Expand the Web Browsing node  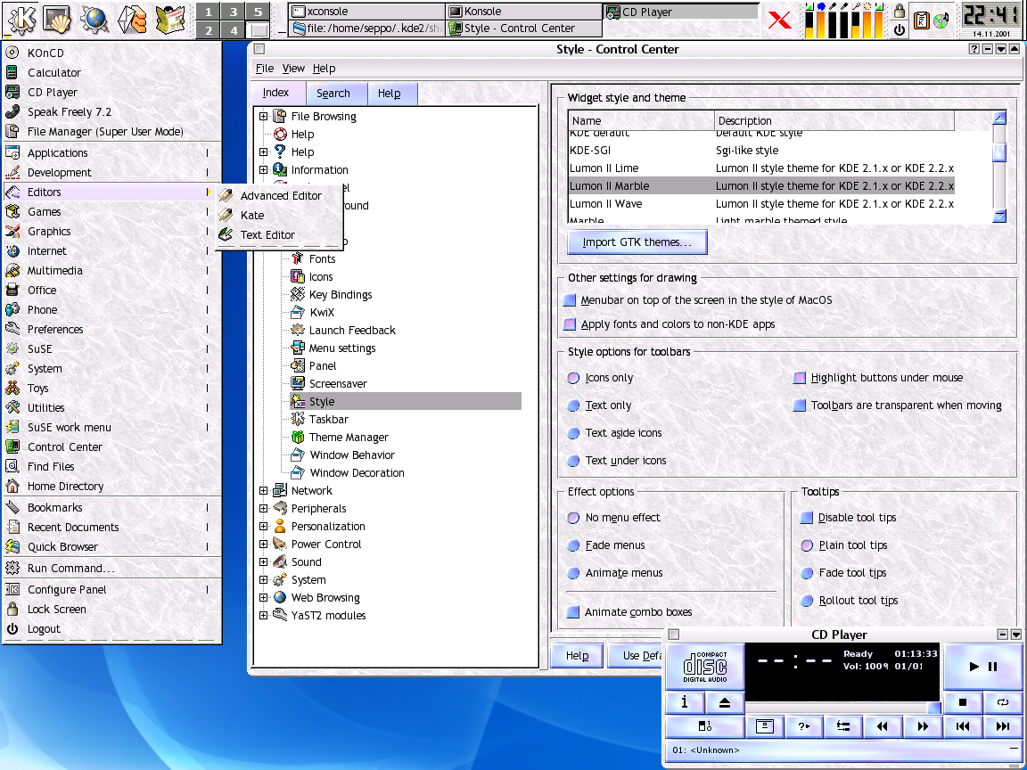click(x=263, y=597)
